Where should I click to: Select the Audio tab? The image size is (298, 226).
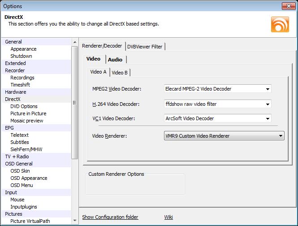[115, 60]
